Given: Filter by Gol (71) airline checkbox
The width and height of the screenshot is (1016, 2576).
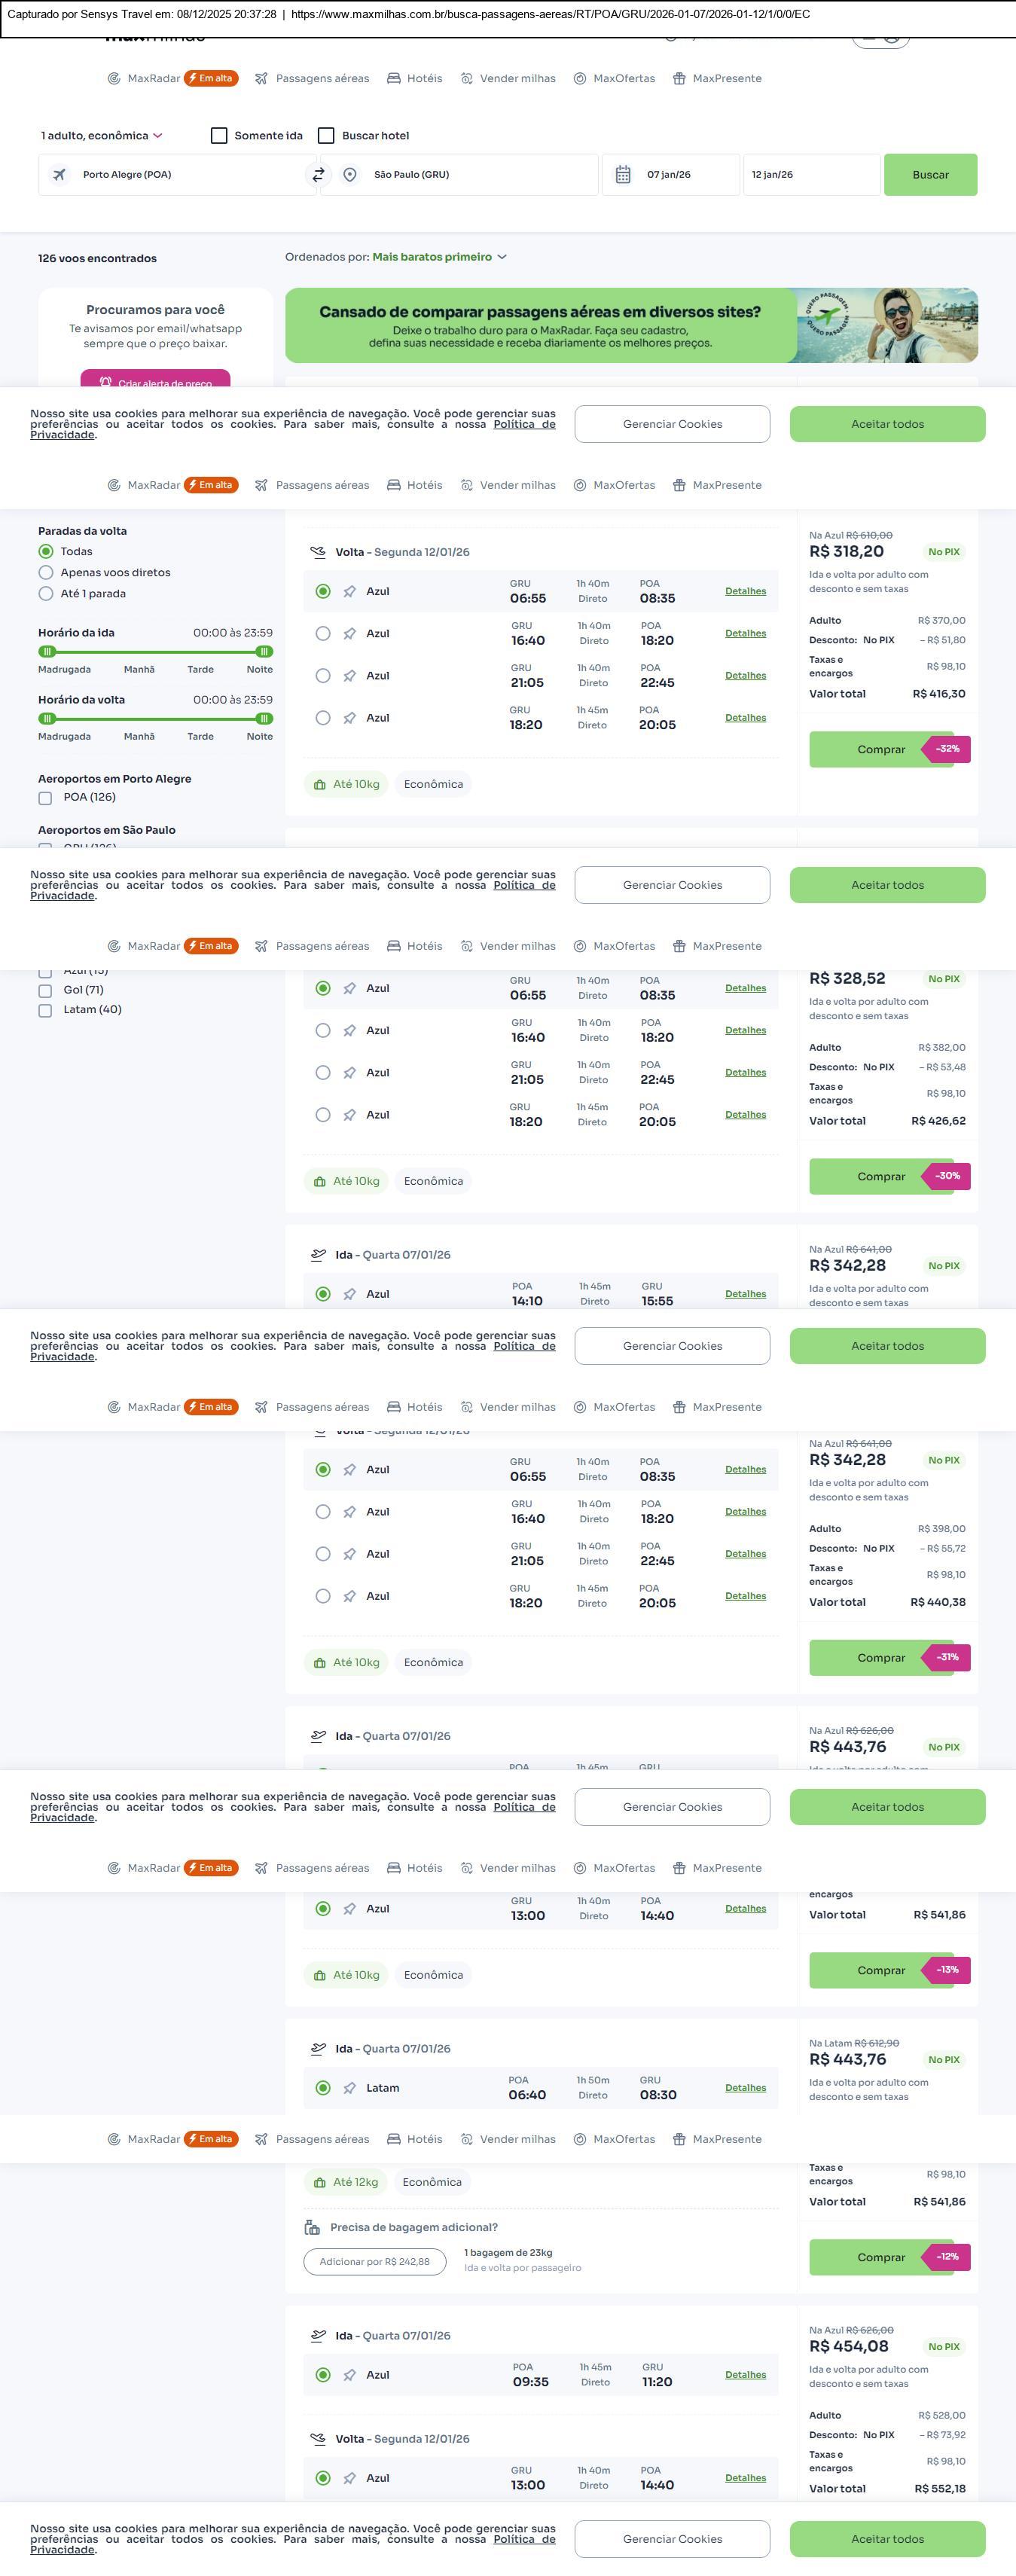Looking at the screenshot, I should coord(45,991).
